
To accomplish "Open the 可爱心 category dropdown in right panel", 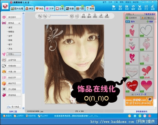I will pyautogui.click(x=130, y=14).
